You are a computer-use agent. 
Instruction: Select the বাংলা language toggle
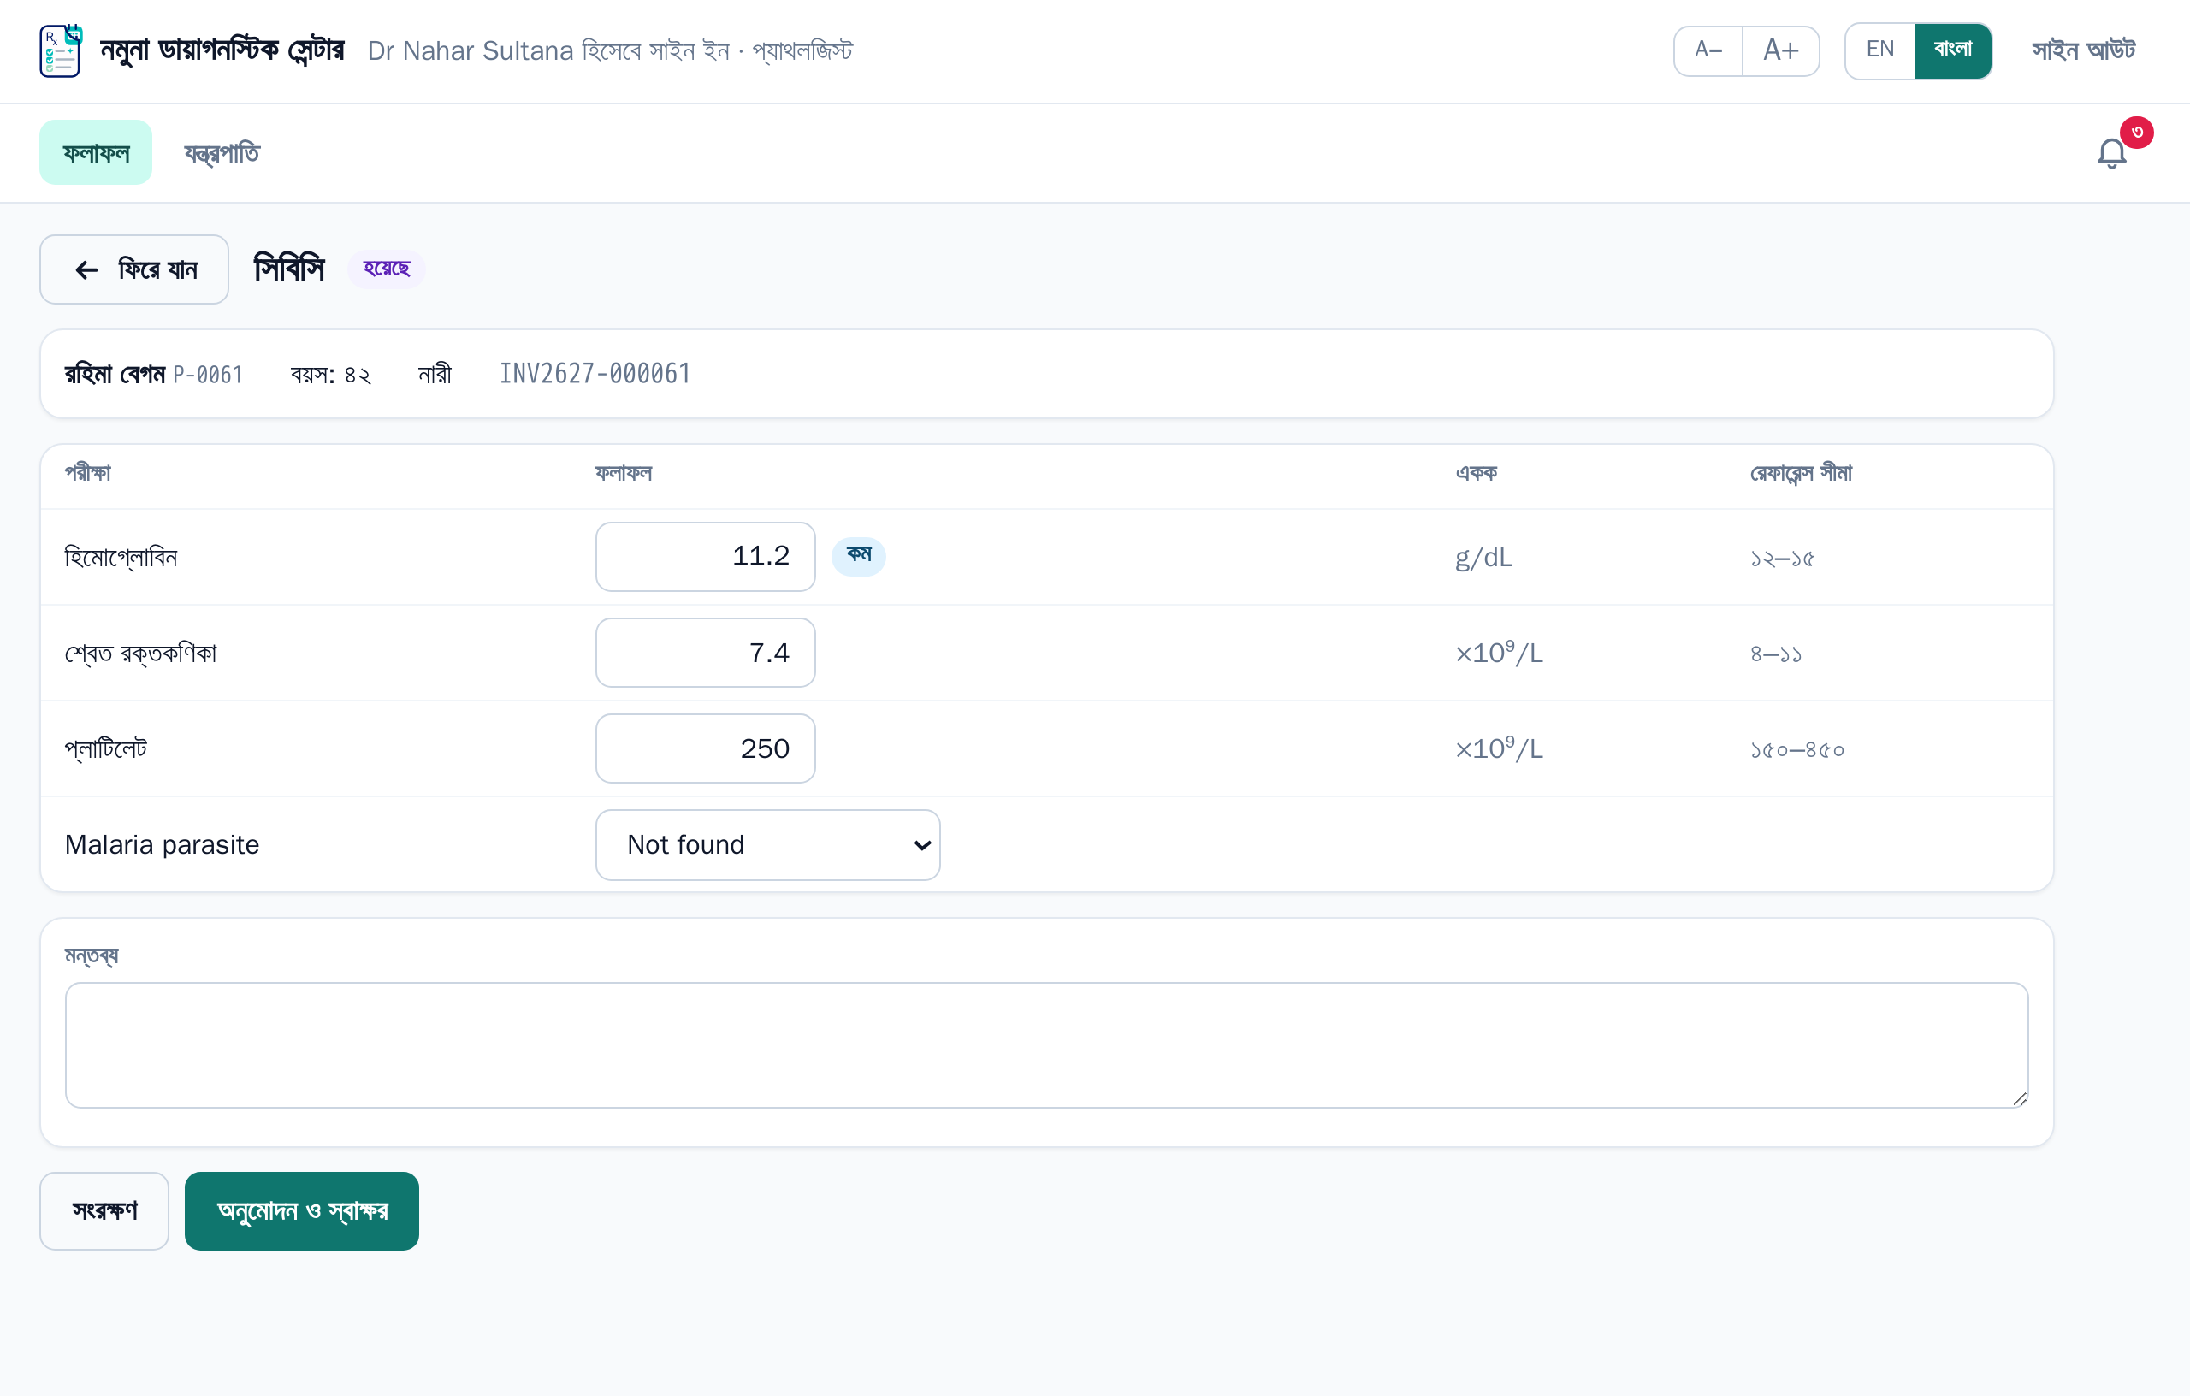1953,50
